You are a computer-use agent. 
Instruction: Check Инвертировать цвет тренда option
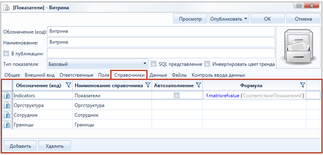[207, 64]
